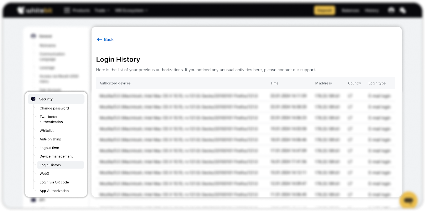
Task: Click the Time column header
Action: tap(274, 83)
